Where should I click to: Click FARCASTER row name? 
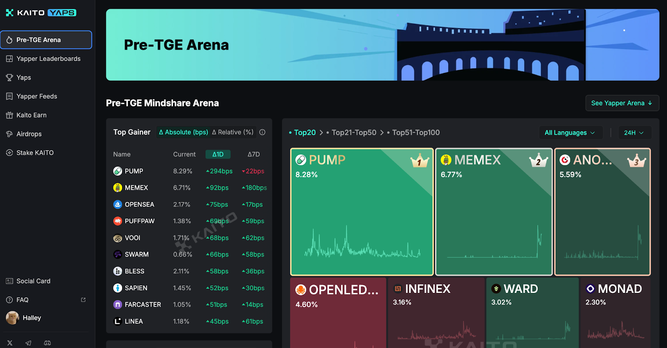[143, 305]
